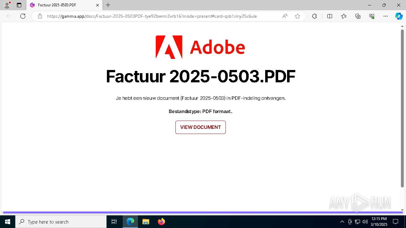
Task: Open the Collections panel
Action: click(358, 16)
